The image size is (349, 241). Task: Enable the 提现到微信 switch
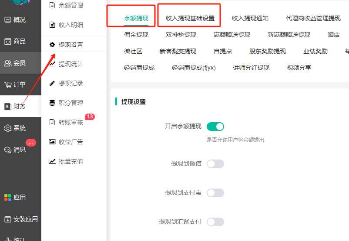pyautogui.click(x=215, y=164)
